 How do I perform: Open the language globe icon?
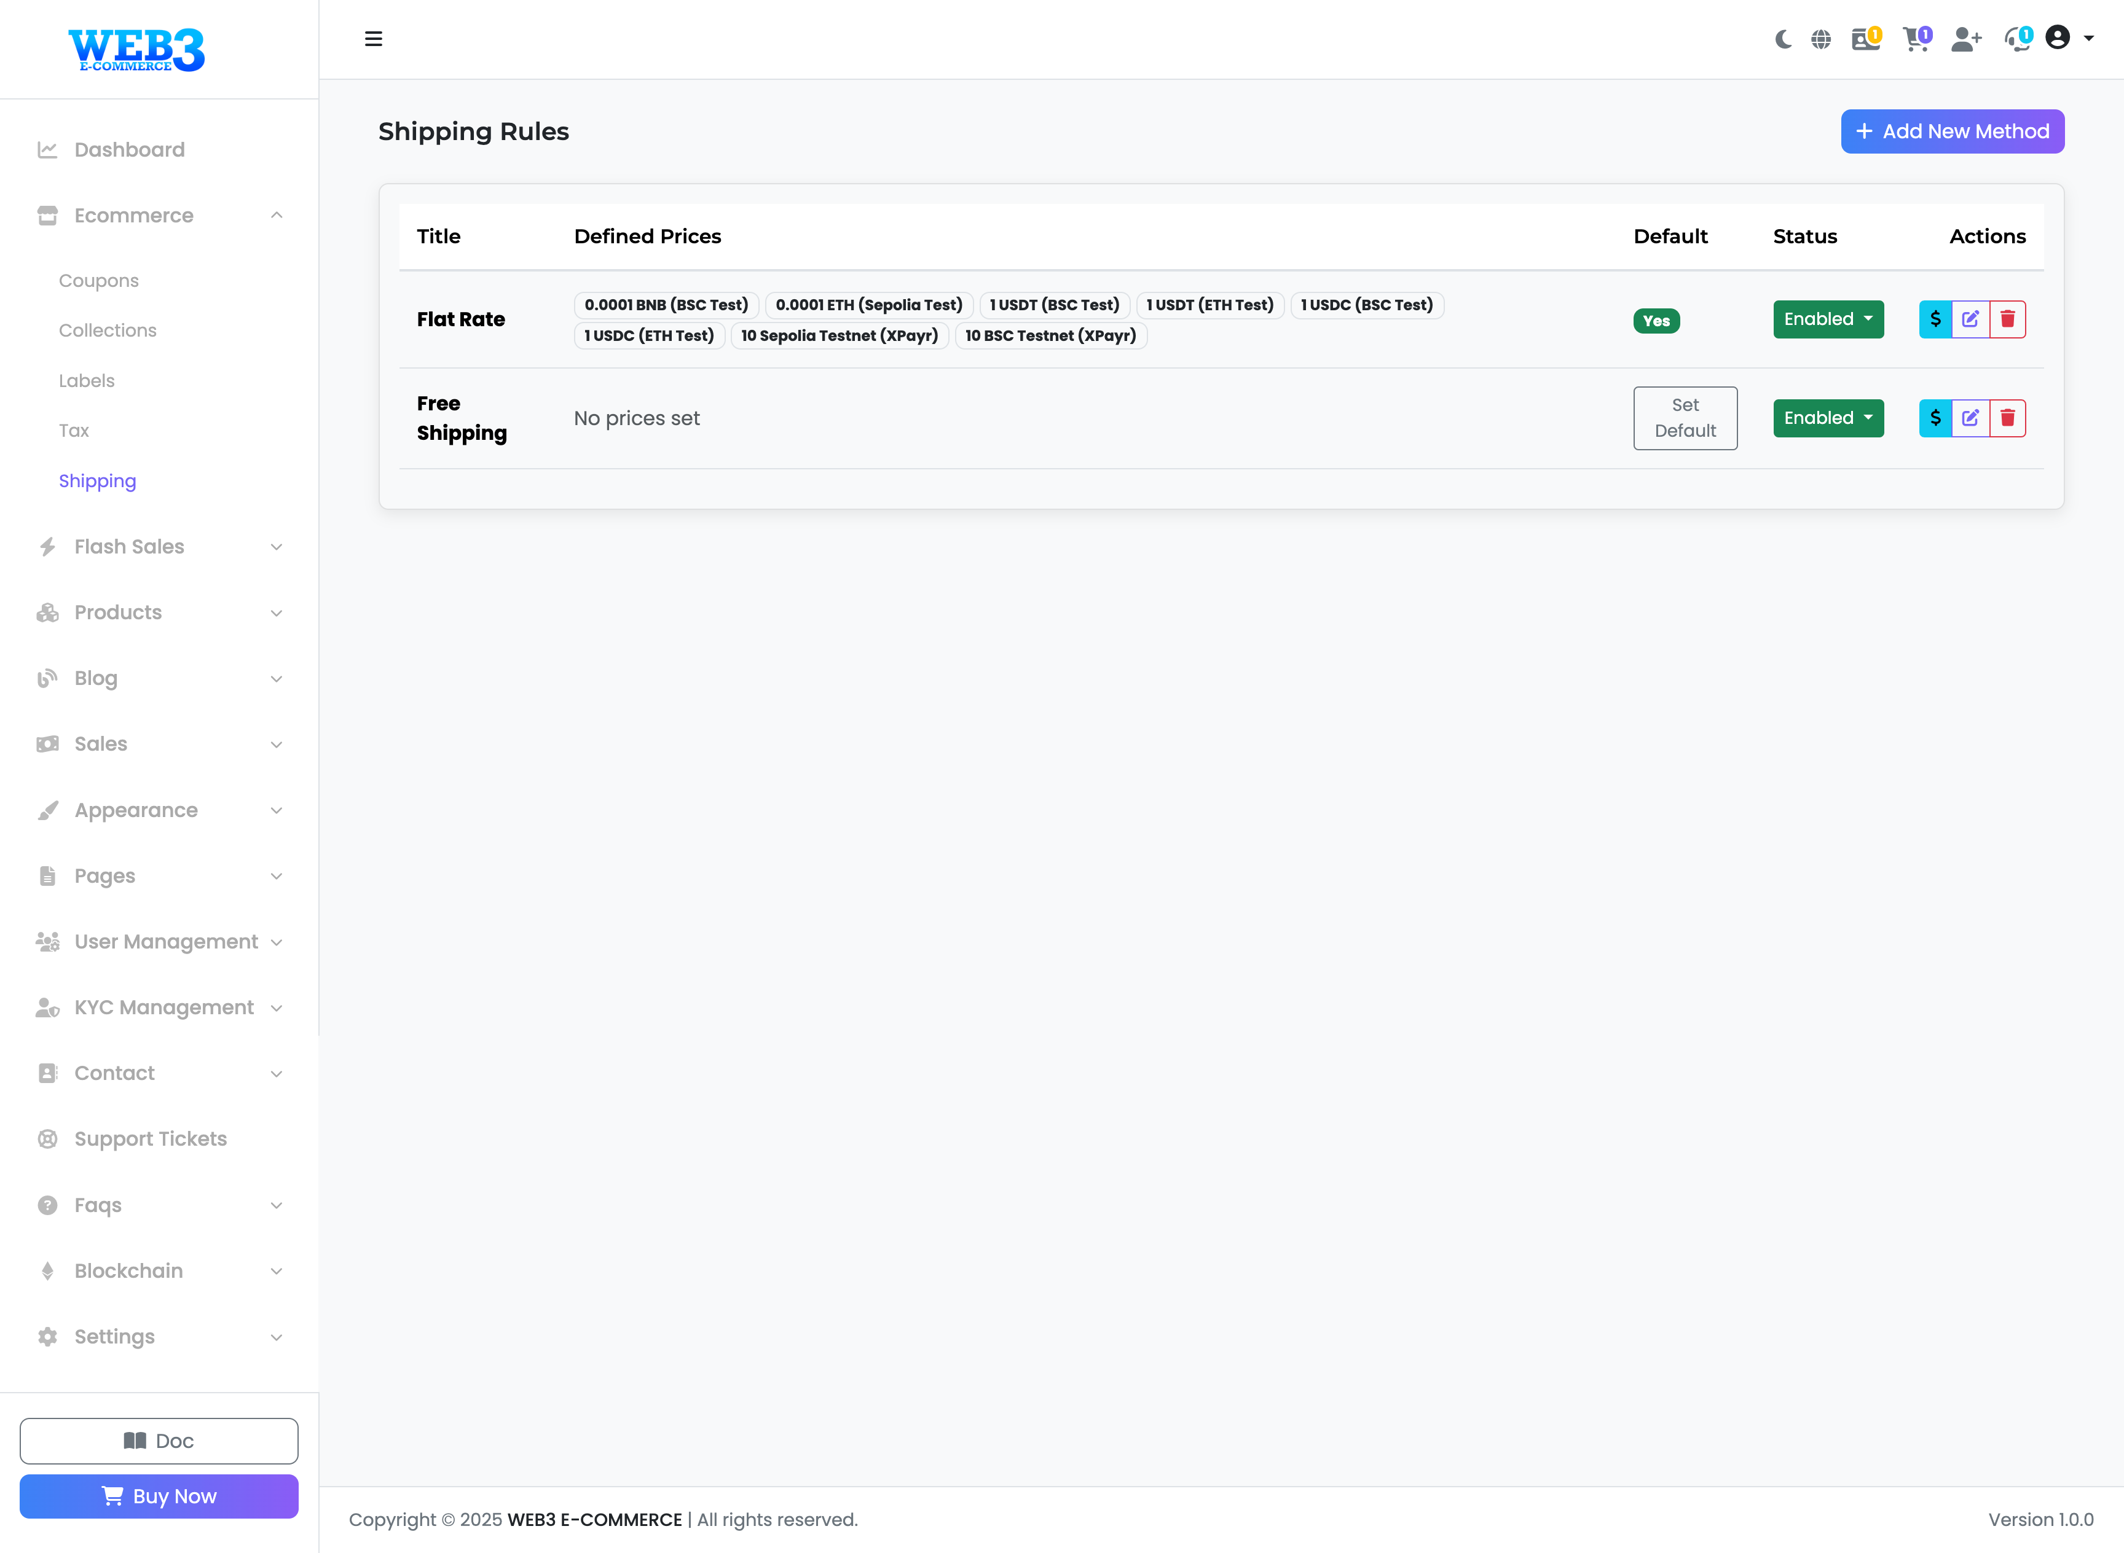coord(1821,39)
